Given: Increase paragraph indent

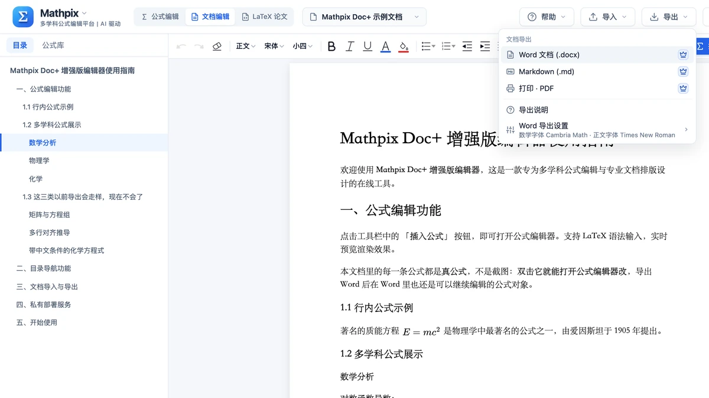Looking at the screenshot, I should [x=485, y=46].
